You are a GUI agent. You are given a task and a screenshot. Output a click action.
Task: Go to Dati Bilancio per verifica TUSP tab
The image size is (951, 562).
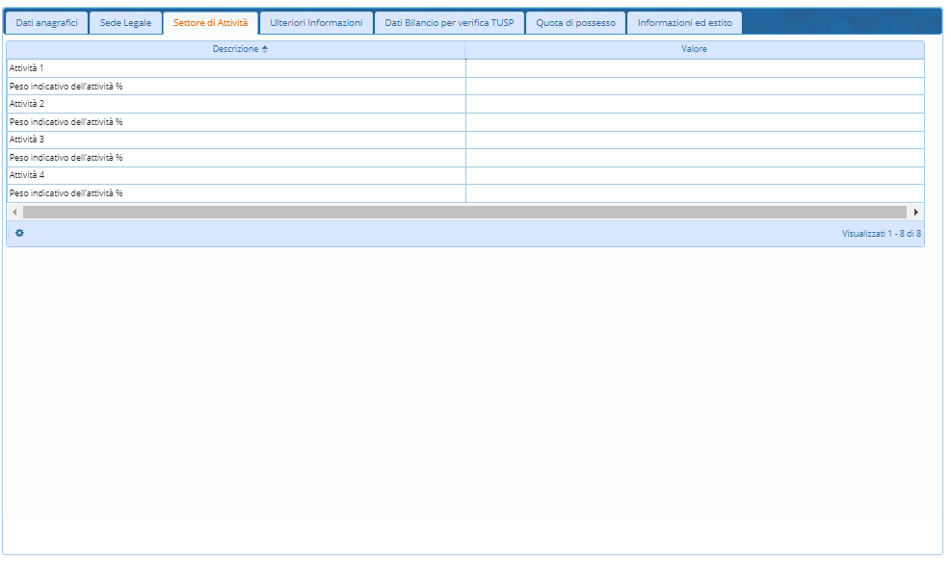click(x=449, y=23)
